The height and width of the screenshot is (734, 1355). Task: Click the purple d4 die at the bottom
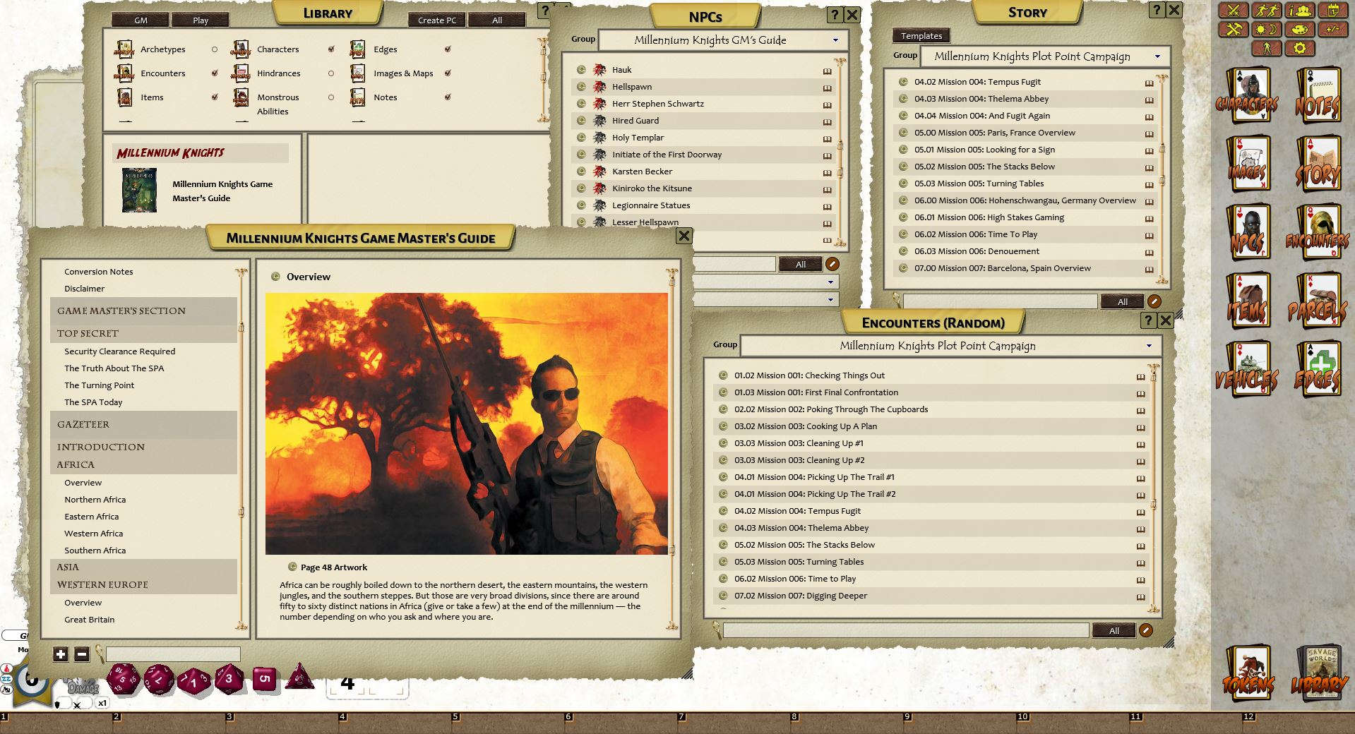(300, 678)
